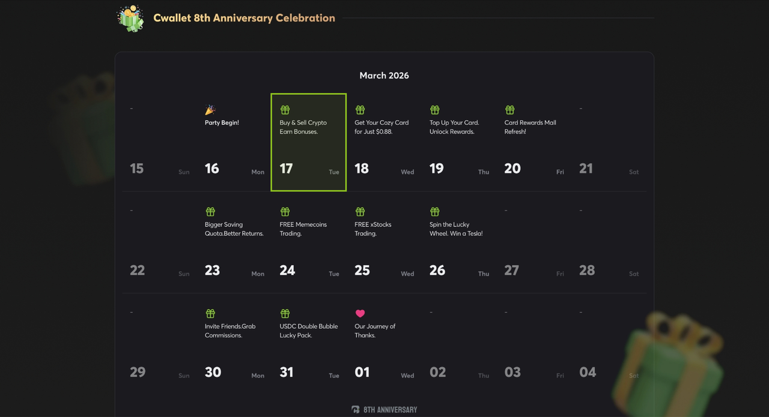Open Our Journey of Thanks event

375,331
